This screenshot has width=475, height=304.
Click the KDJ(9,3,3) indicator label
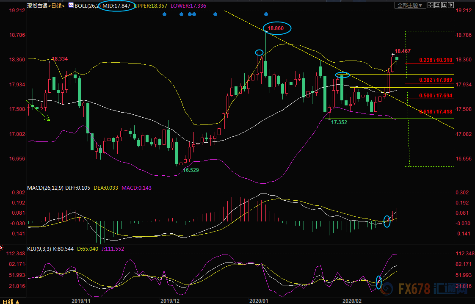39,249
